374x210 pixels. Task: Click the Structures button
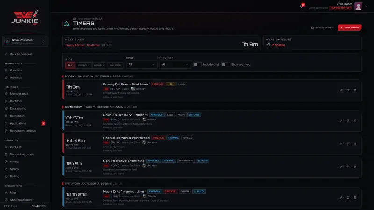click(322, 28)
